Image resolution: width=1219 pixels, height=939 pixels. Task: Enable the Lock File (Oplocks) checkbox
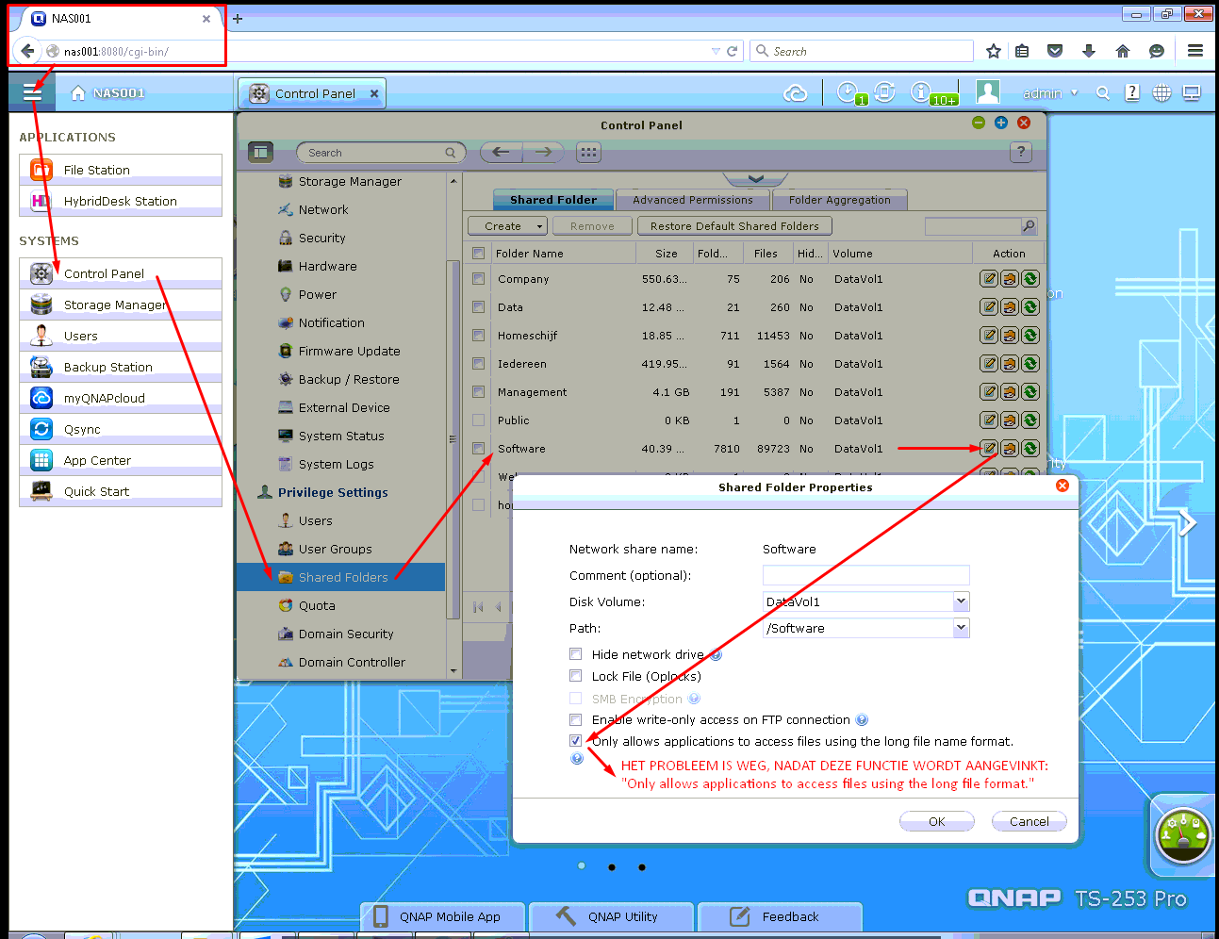[x=576, y=676]
